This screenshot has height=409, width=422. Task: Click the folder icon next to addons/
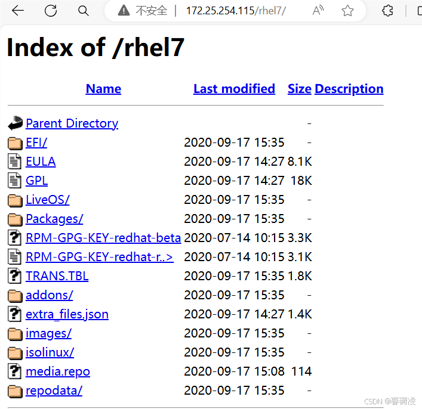tap(15, 296)
